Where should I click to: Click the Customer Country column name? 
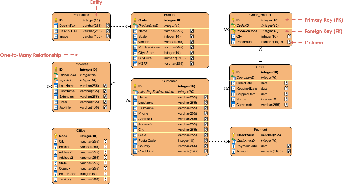click(144, 146)
